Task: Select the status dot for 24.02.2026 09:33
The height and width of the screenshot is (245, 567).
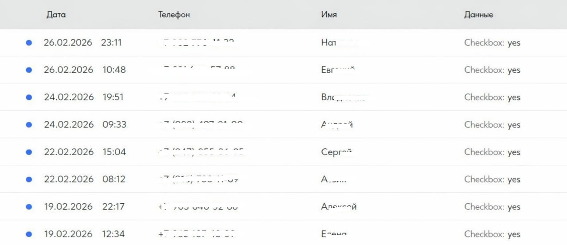Action: click(29, 125)
